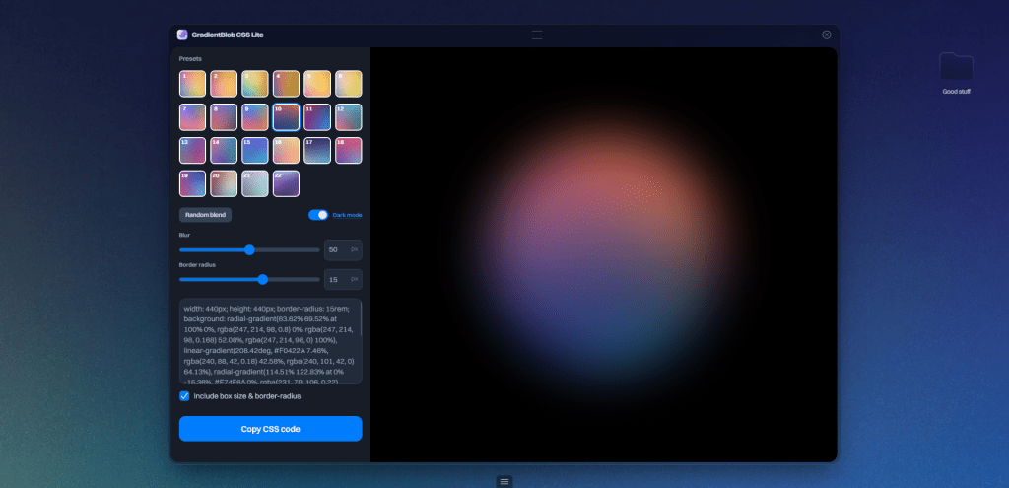Uncheck Include box size & border-radius

point(184,396)
